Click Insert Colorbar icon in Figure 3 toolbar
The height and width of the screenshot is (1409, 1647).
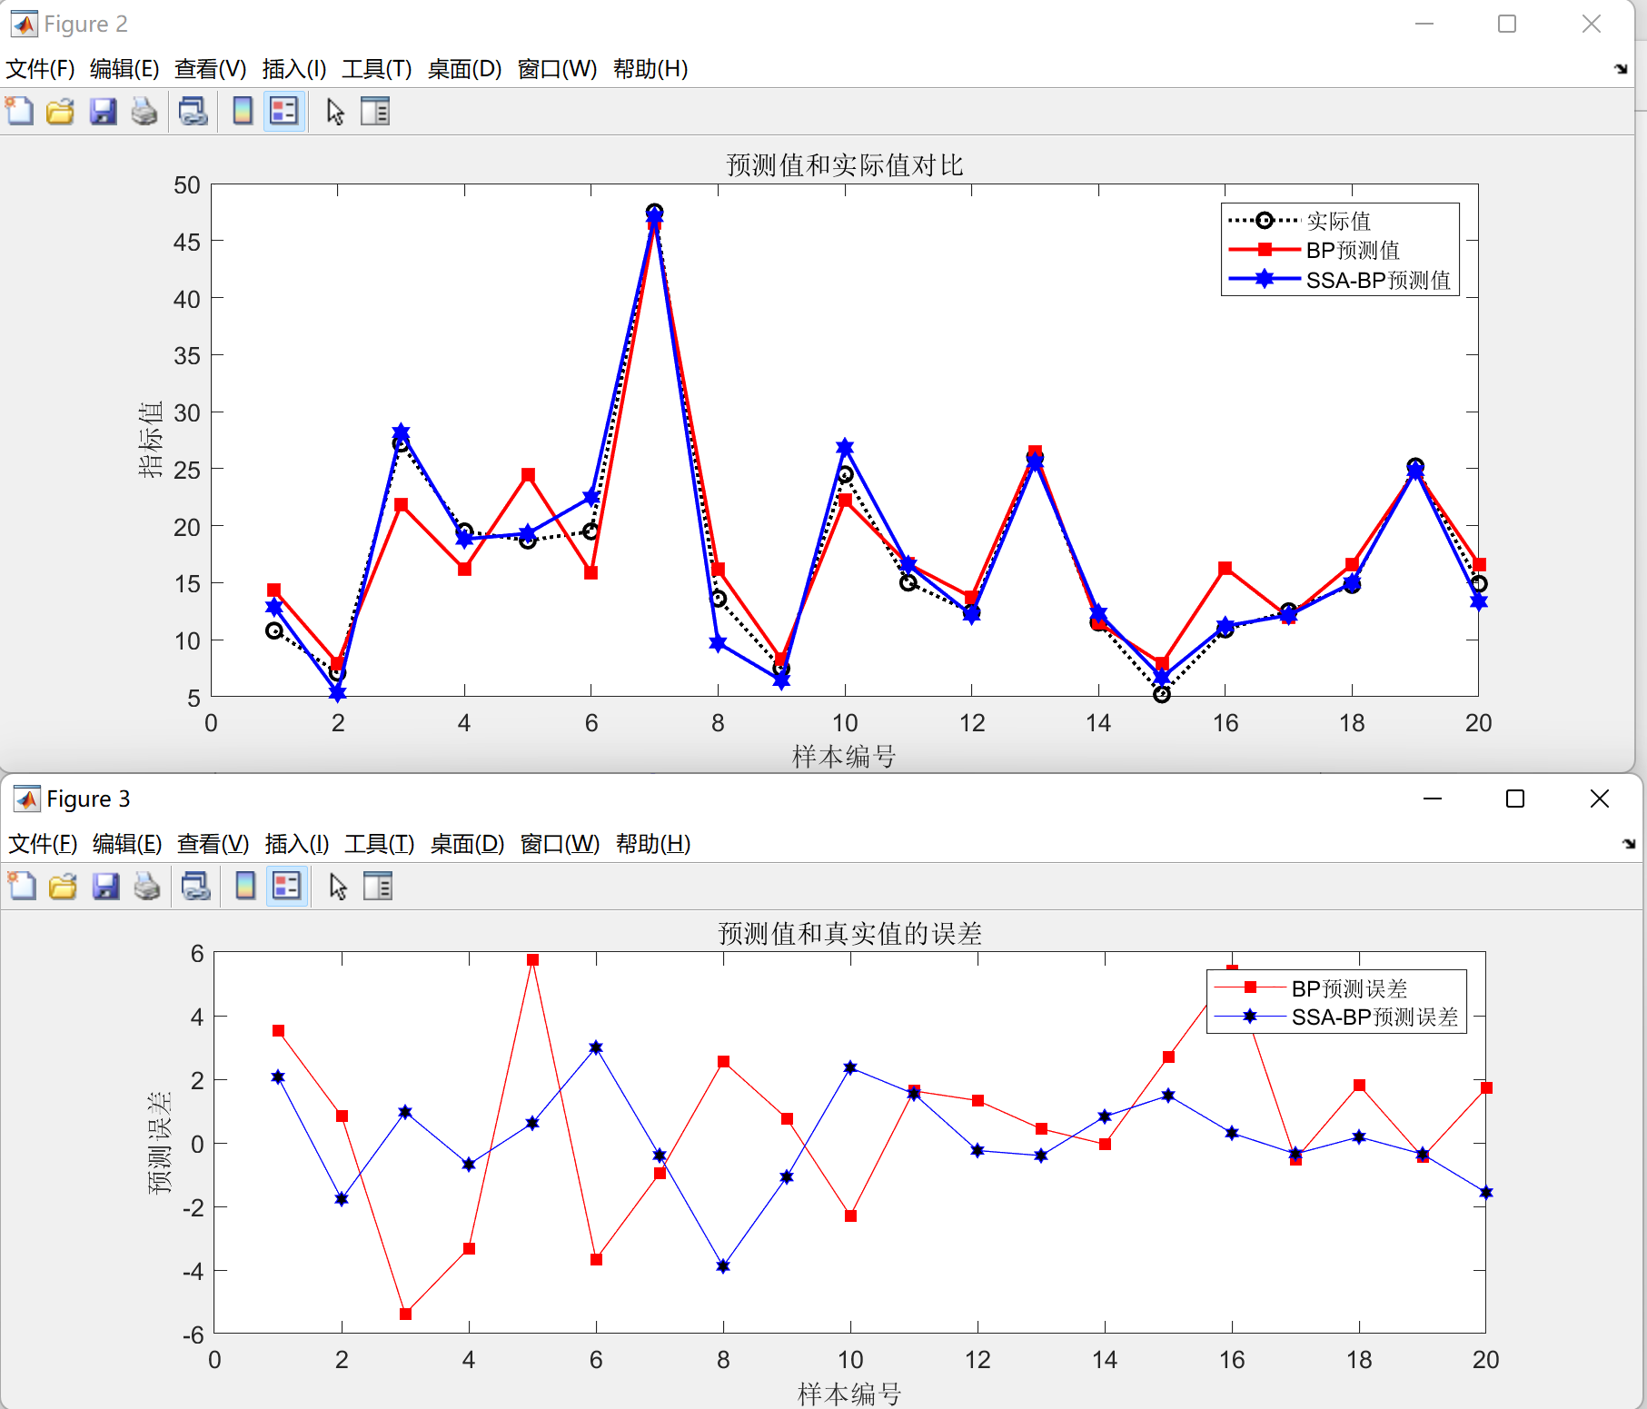pos(245,887)
